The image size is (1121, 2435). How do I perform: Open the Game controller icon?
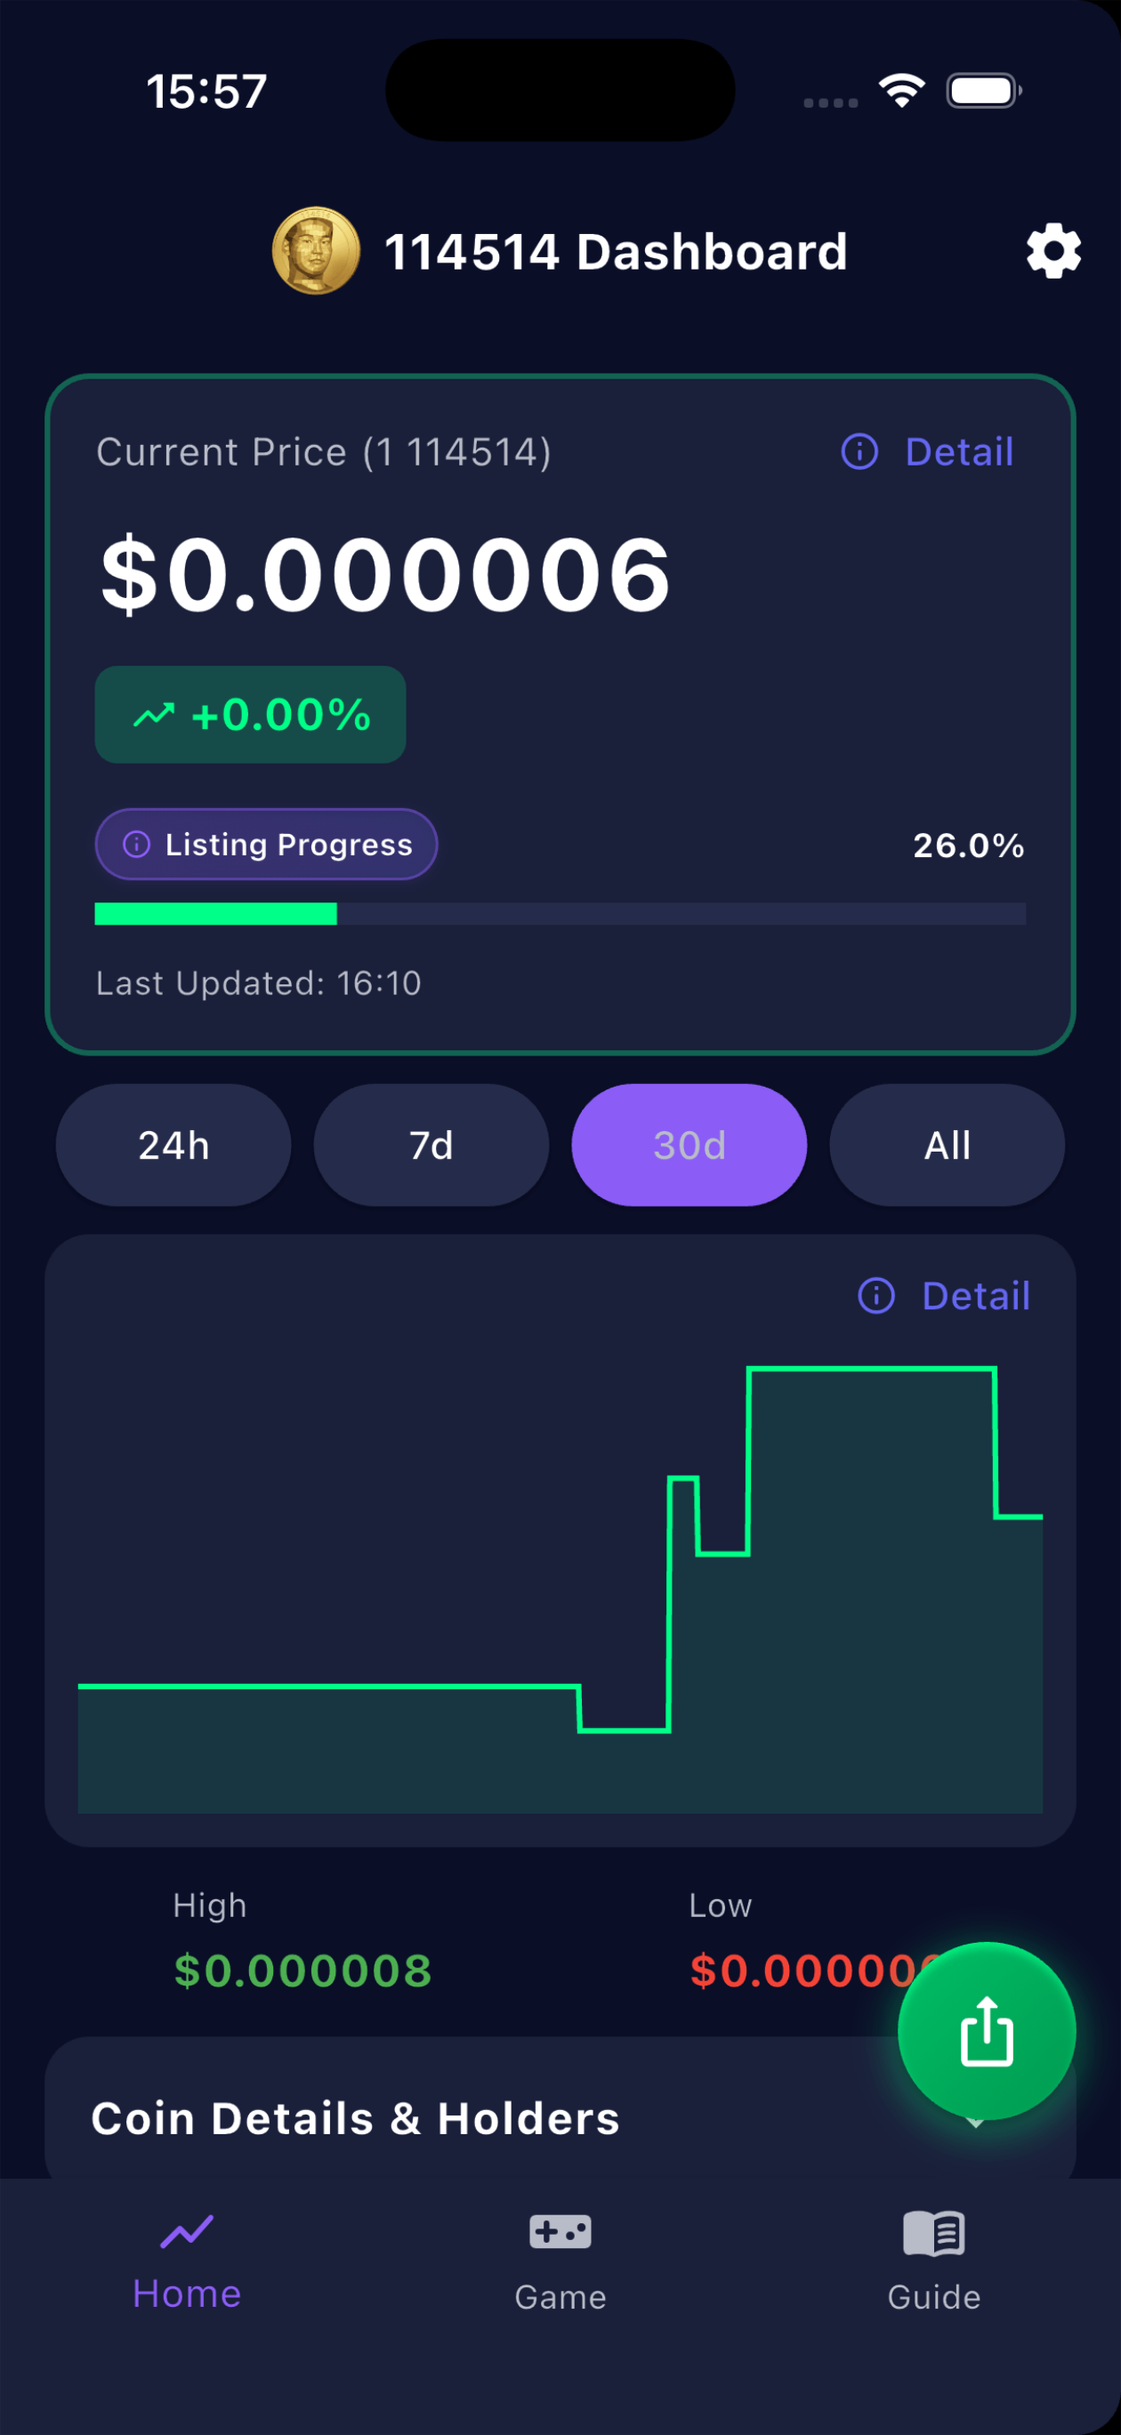point(560,2233)
